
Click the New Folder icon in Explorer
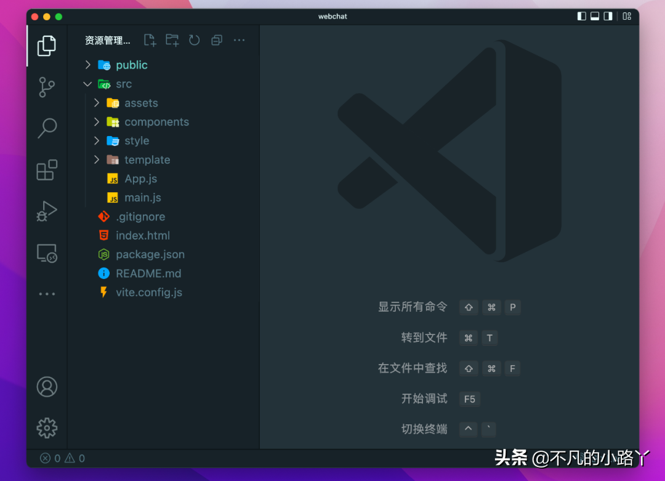pos(172,40)
